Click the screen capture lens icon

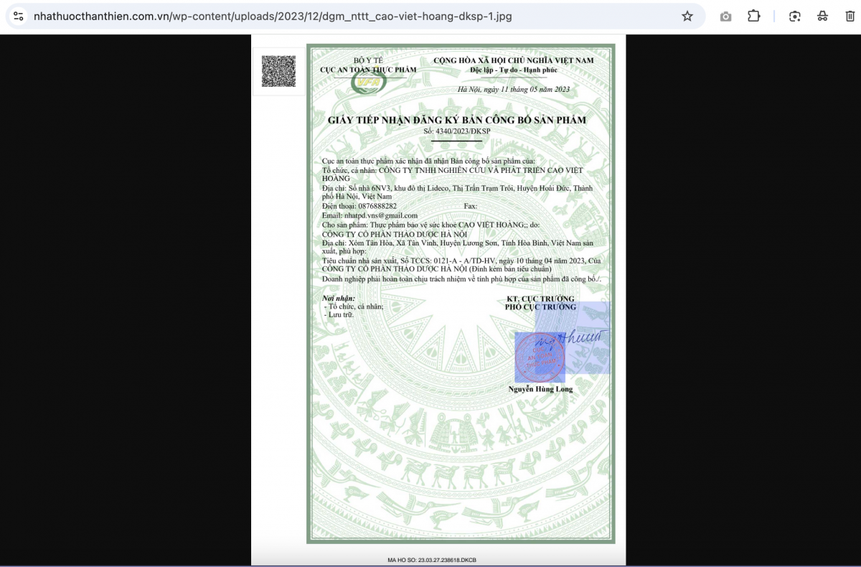[x=794, y=16]
